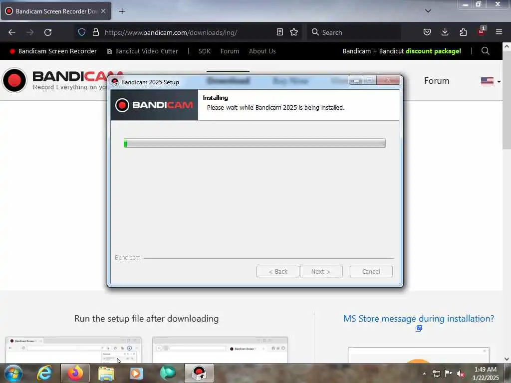This screenshot has width=511, height=383.
Task: Open the tracking protection shield icon
Action: pyautogui.click(x=82, y=32)
